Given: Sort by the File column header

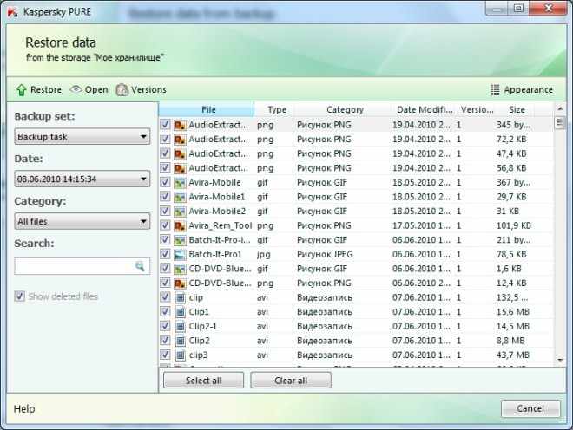Looking at the screenshot, I should [207, 109].
